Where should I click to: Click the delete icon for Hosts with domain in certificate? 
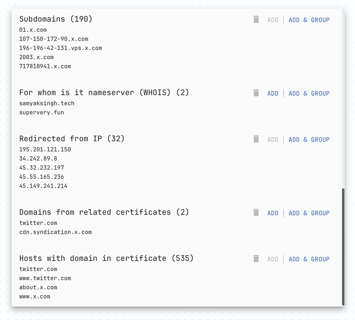pyautogui.click(x=256, y=259)
